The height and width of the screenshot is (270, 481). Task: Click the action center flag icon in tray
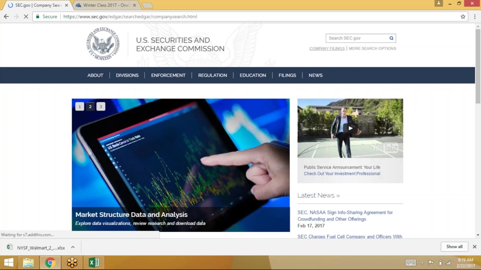click(431, 262)
